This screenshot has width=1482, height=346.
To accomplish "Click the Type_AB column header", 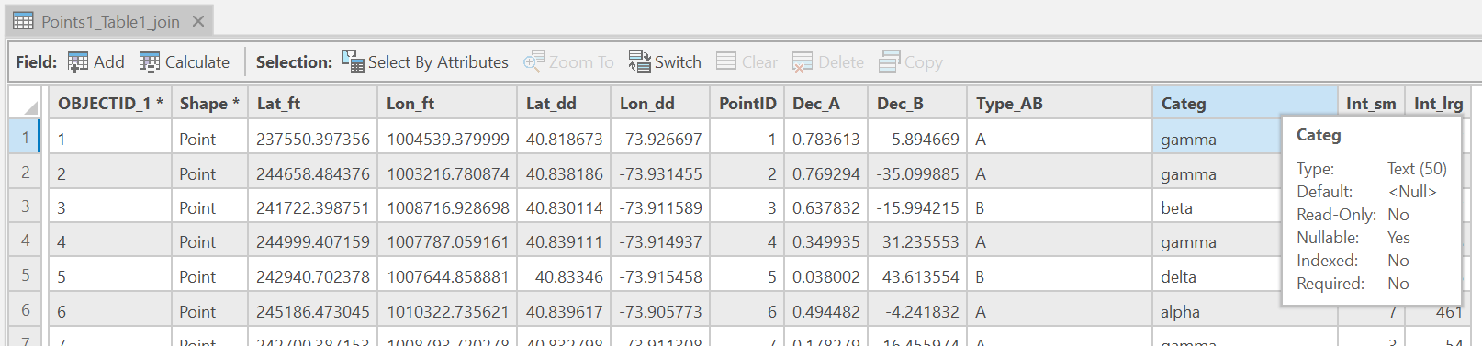I will 1060,103.
